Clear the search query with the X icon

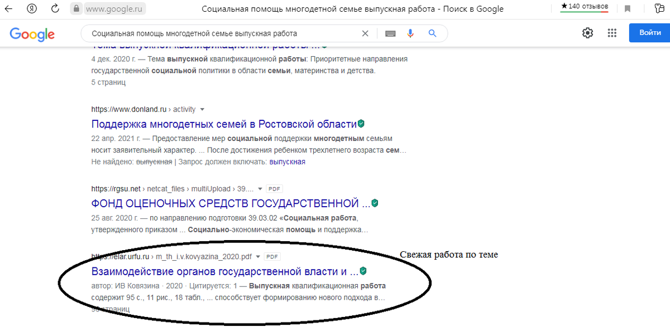click(365, 33)
